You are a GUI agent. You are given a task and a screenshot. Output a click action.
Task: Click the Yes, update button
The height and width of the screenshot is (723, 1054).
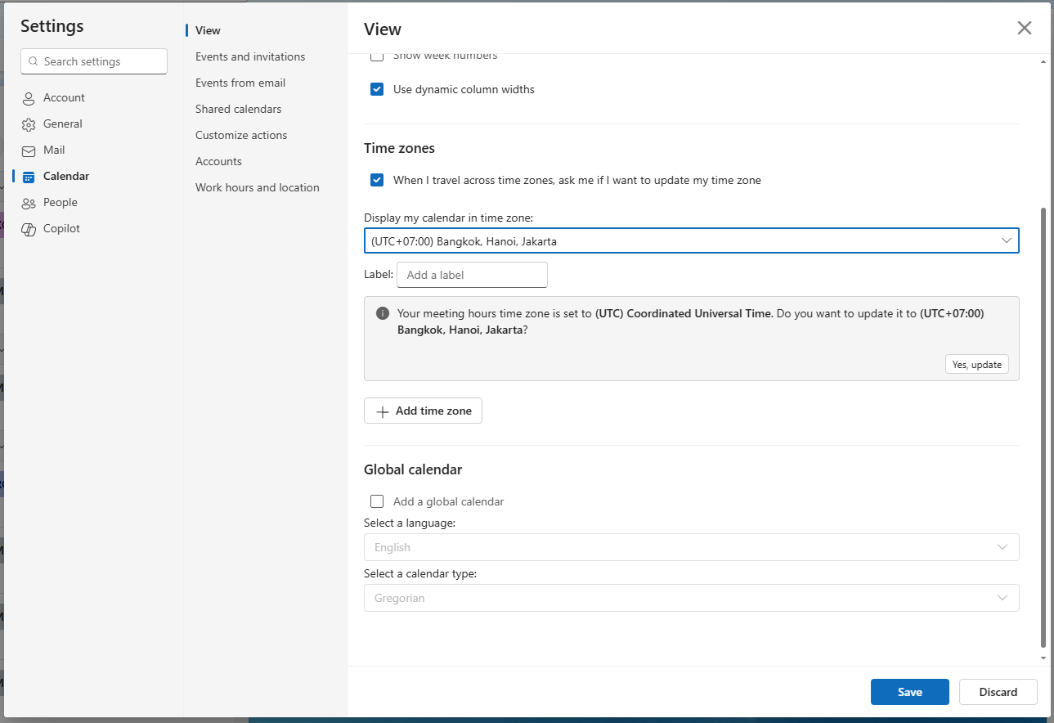point(976,365)
